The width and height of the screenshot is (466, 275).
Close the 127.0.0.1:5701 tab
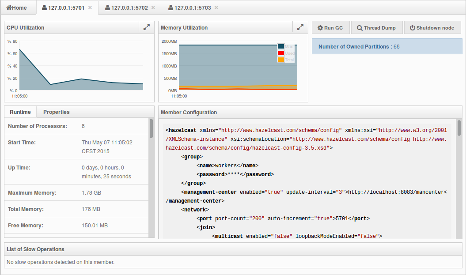tap(90, 8)
